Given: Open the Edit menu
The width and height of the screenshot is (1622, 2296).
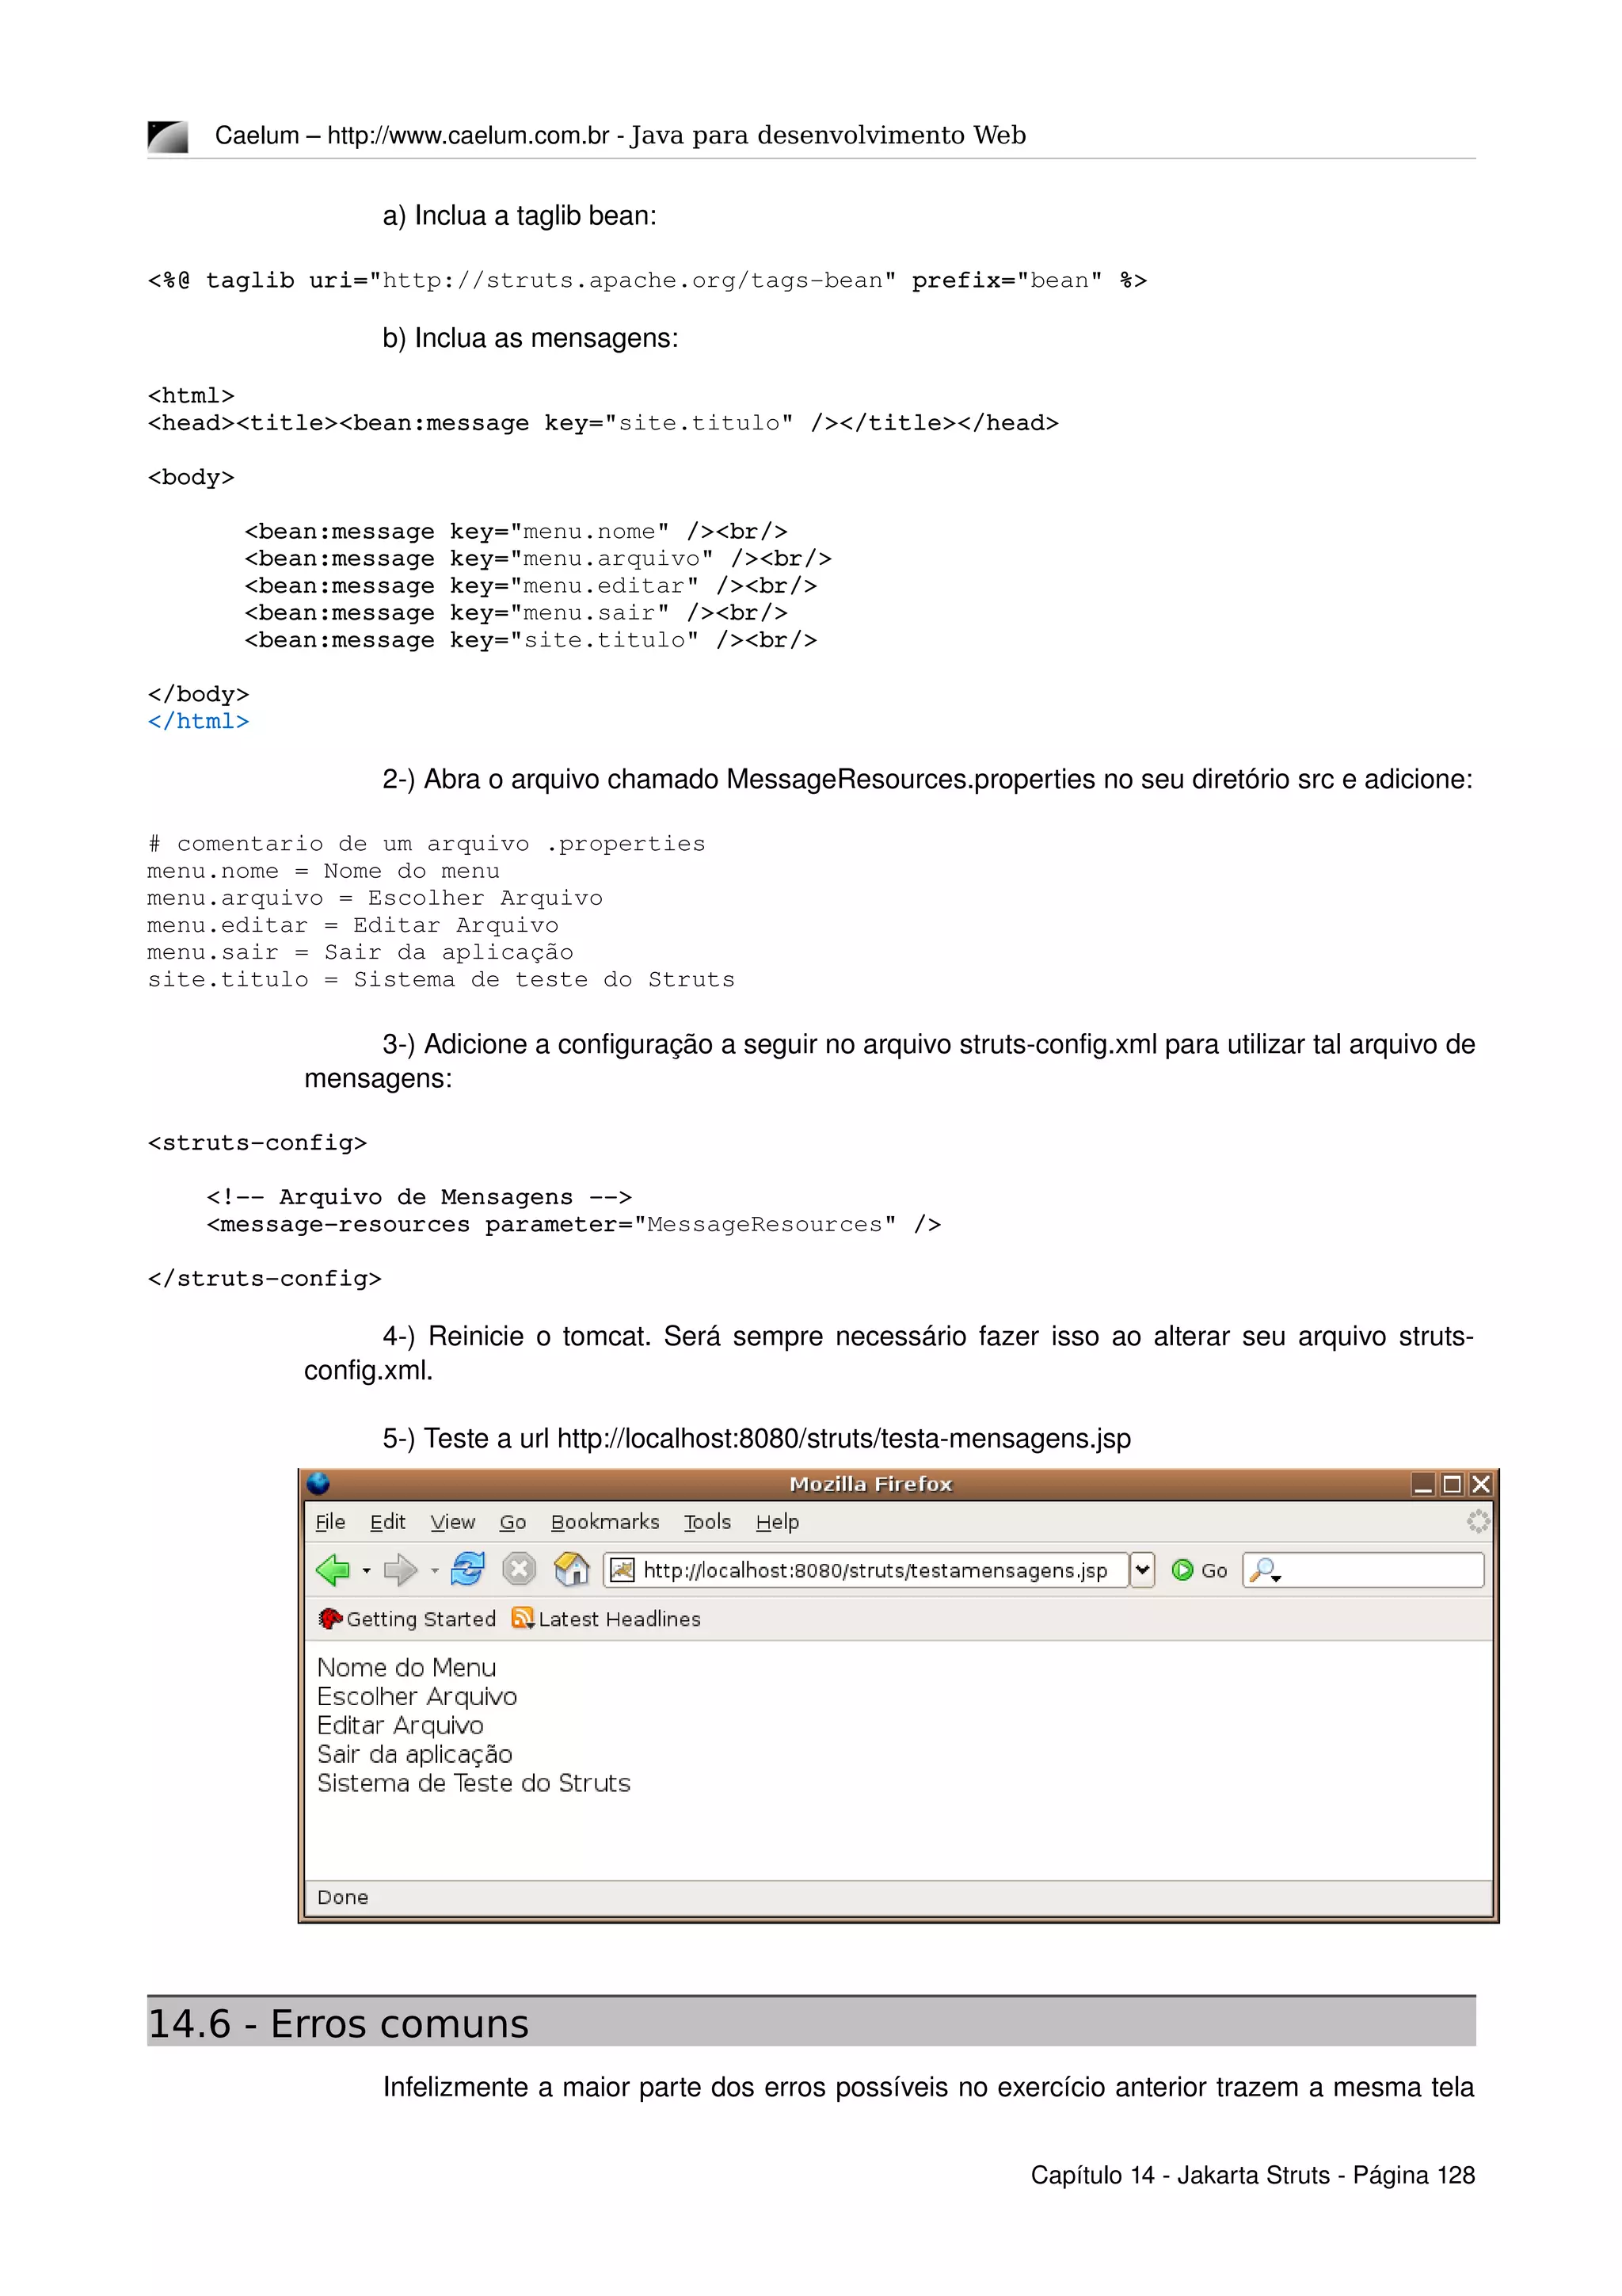Looking at the screenshot, I should pyautogui.click(x=388, y=1522).
